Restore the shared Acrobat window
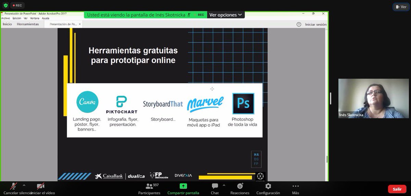 point(313,14)
